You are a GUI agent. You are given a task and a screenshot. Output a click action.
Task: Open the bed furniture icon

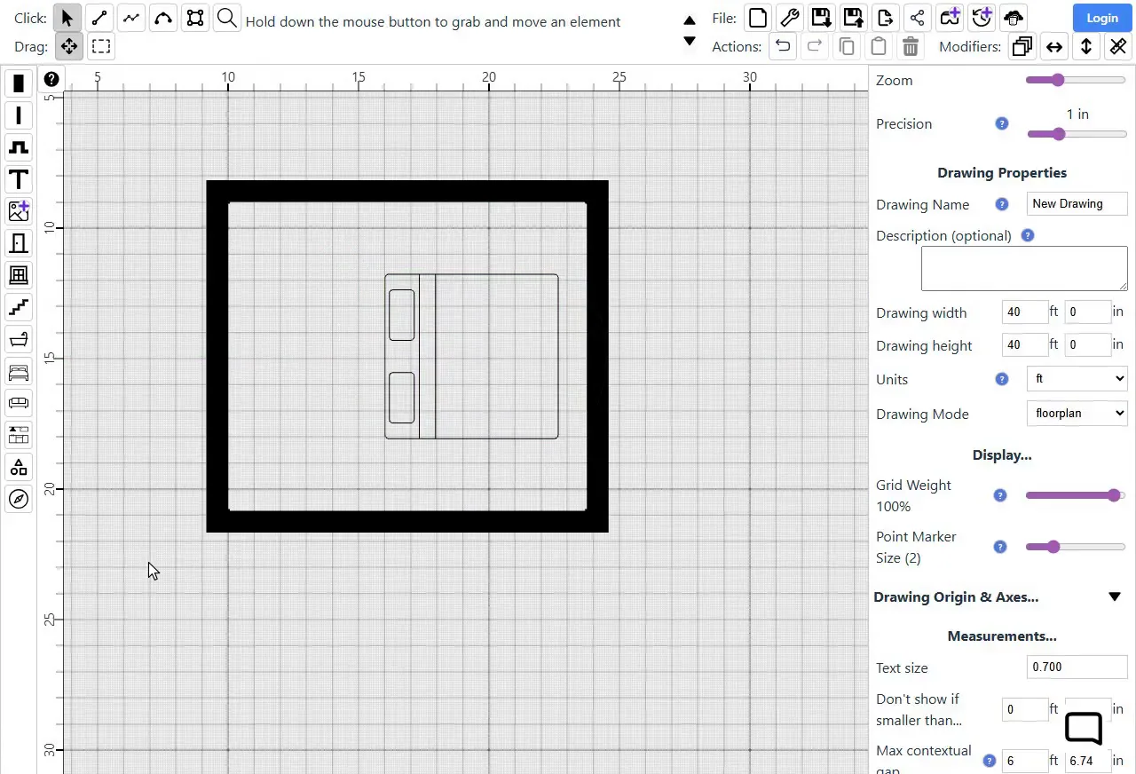pos(19,371)
